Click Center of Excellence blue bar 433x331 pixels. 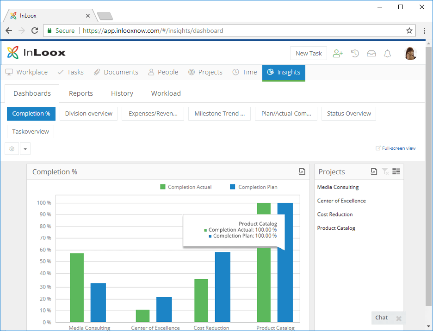click(x=164, y=309)
